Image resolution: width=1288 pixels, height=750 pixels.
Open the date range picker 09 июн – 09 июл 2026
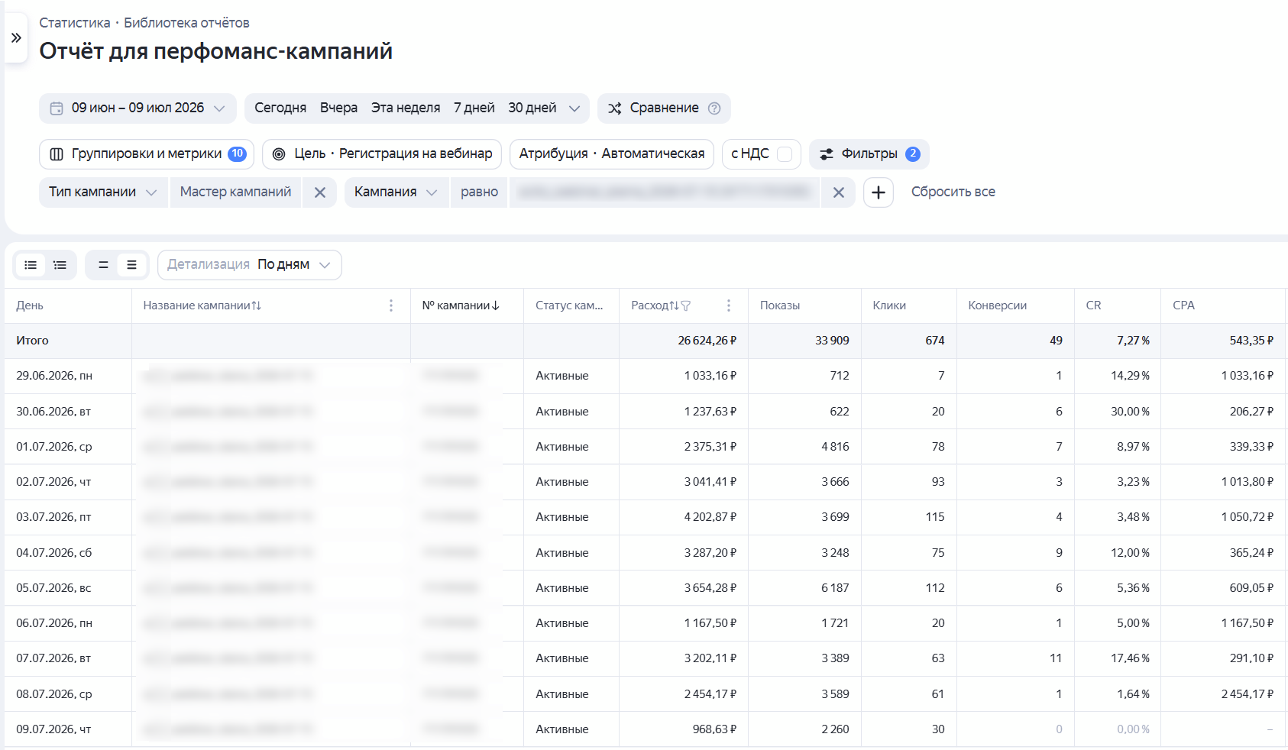[x=138, y=108]
